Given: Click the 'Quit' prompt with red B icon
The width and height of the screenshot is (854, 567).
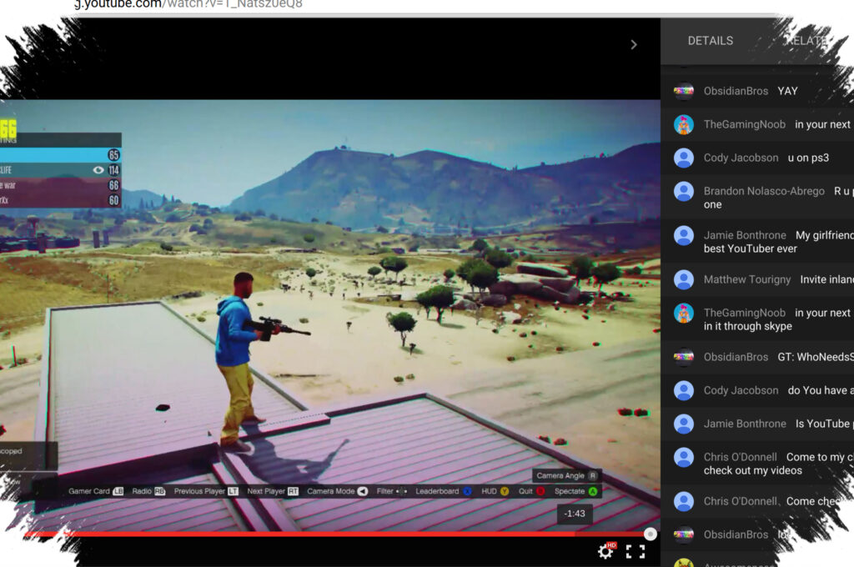Looking at the screenshot, I should coord(531,491).
